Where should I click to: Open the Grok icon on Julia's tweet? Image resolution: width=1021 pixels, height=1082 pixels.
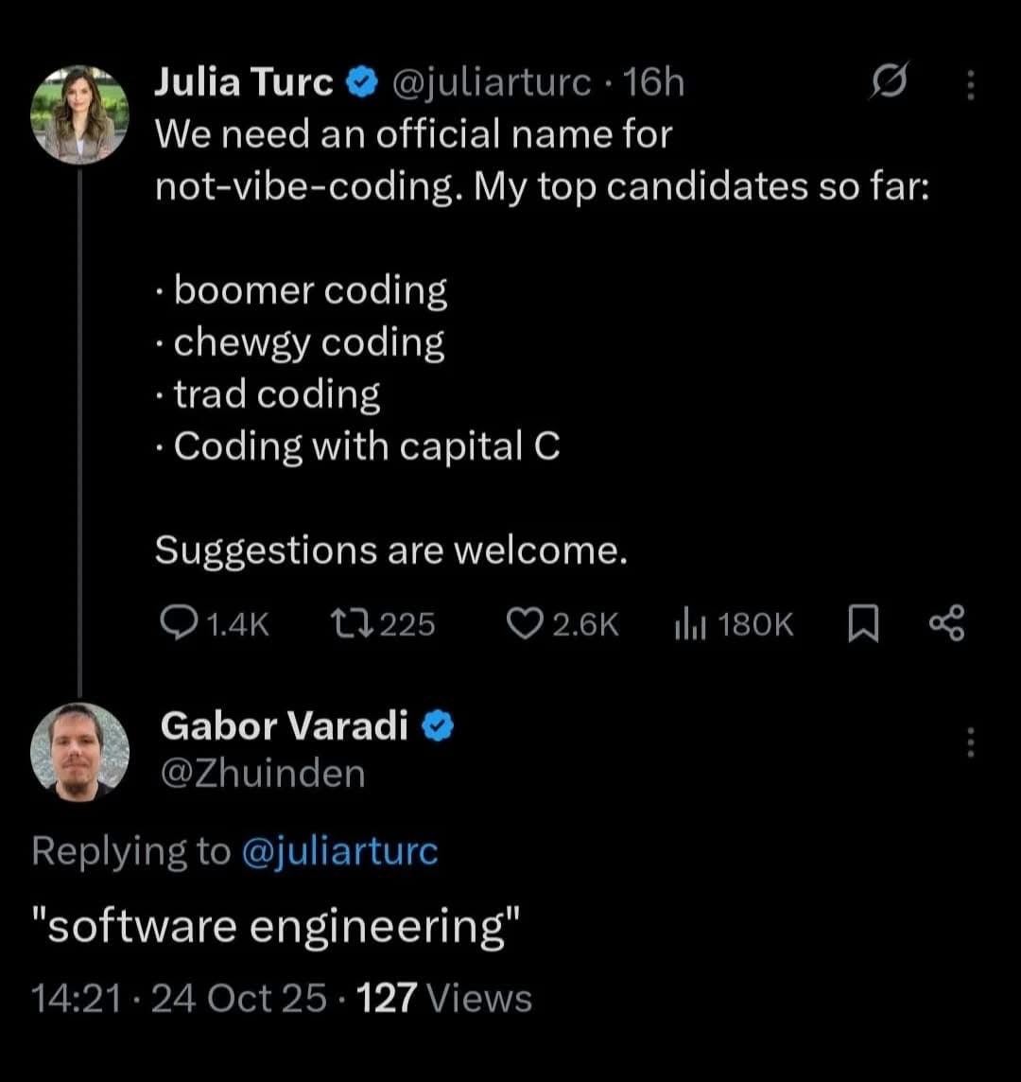(x=892, y=84)
